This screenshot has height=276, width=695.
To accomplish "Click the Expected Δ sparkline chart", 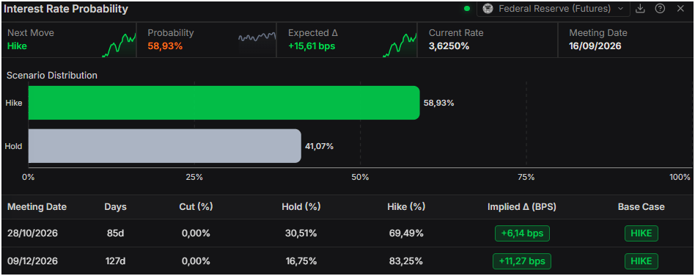I will click(400, 45).
